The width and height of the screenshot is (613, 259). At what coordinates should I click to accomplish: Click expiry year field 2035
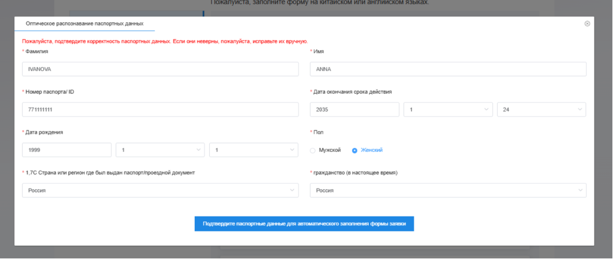click(354, 109)
